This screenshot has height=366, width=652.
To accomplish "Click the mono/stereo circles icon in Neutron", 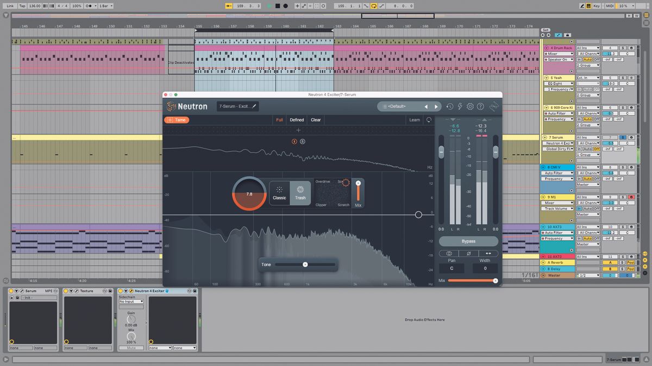I will click(x=449, y=253).
